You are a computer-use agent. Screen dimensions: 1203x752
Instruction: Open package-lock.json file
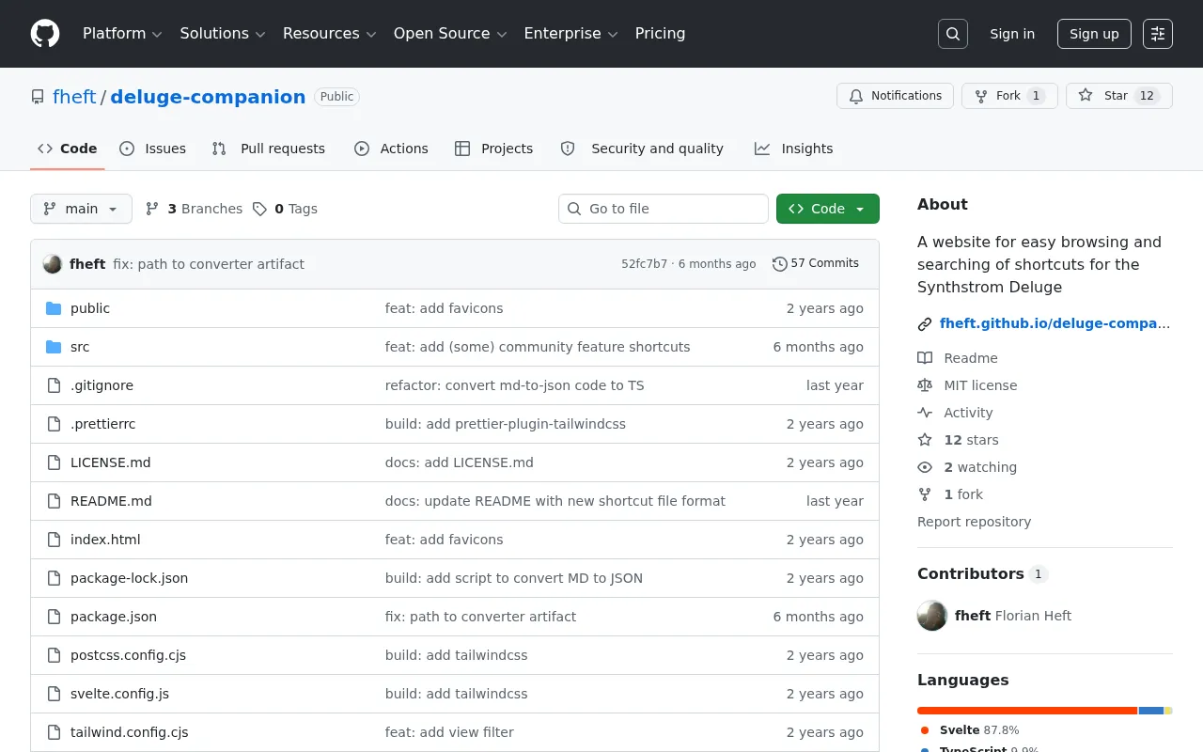[x=129, y=578]
